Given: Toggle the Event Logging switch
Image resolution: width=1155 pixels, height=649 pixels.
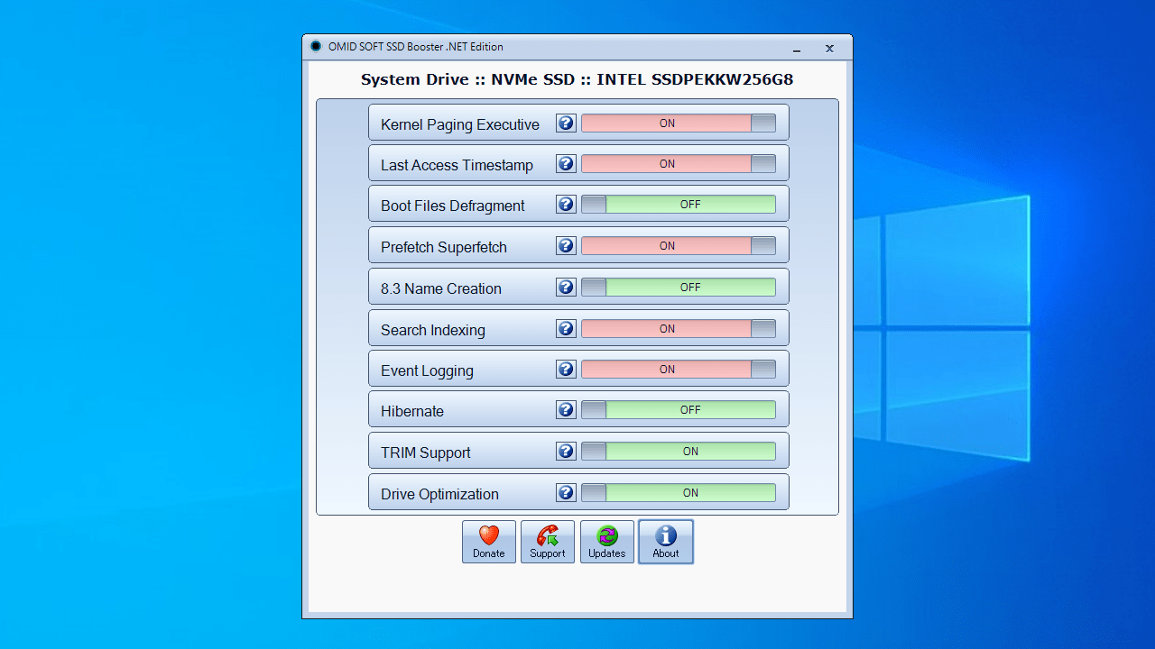Looking at the screenshot, I should coord(679,370).
